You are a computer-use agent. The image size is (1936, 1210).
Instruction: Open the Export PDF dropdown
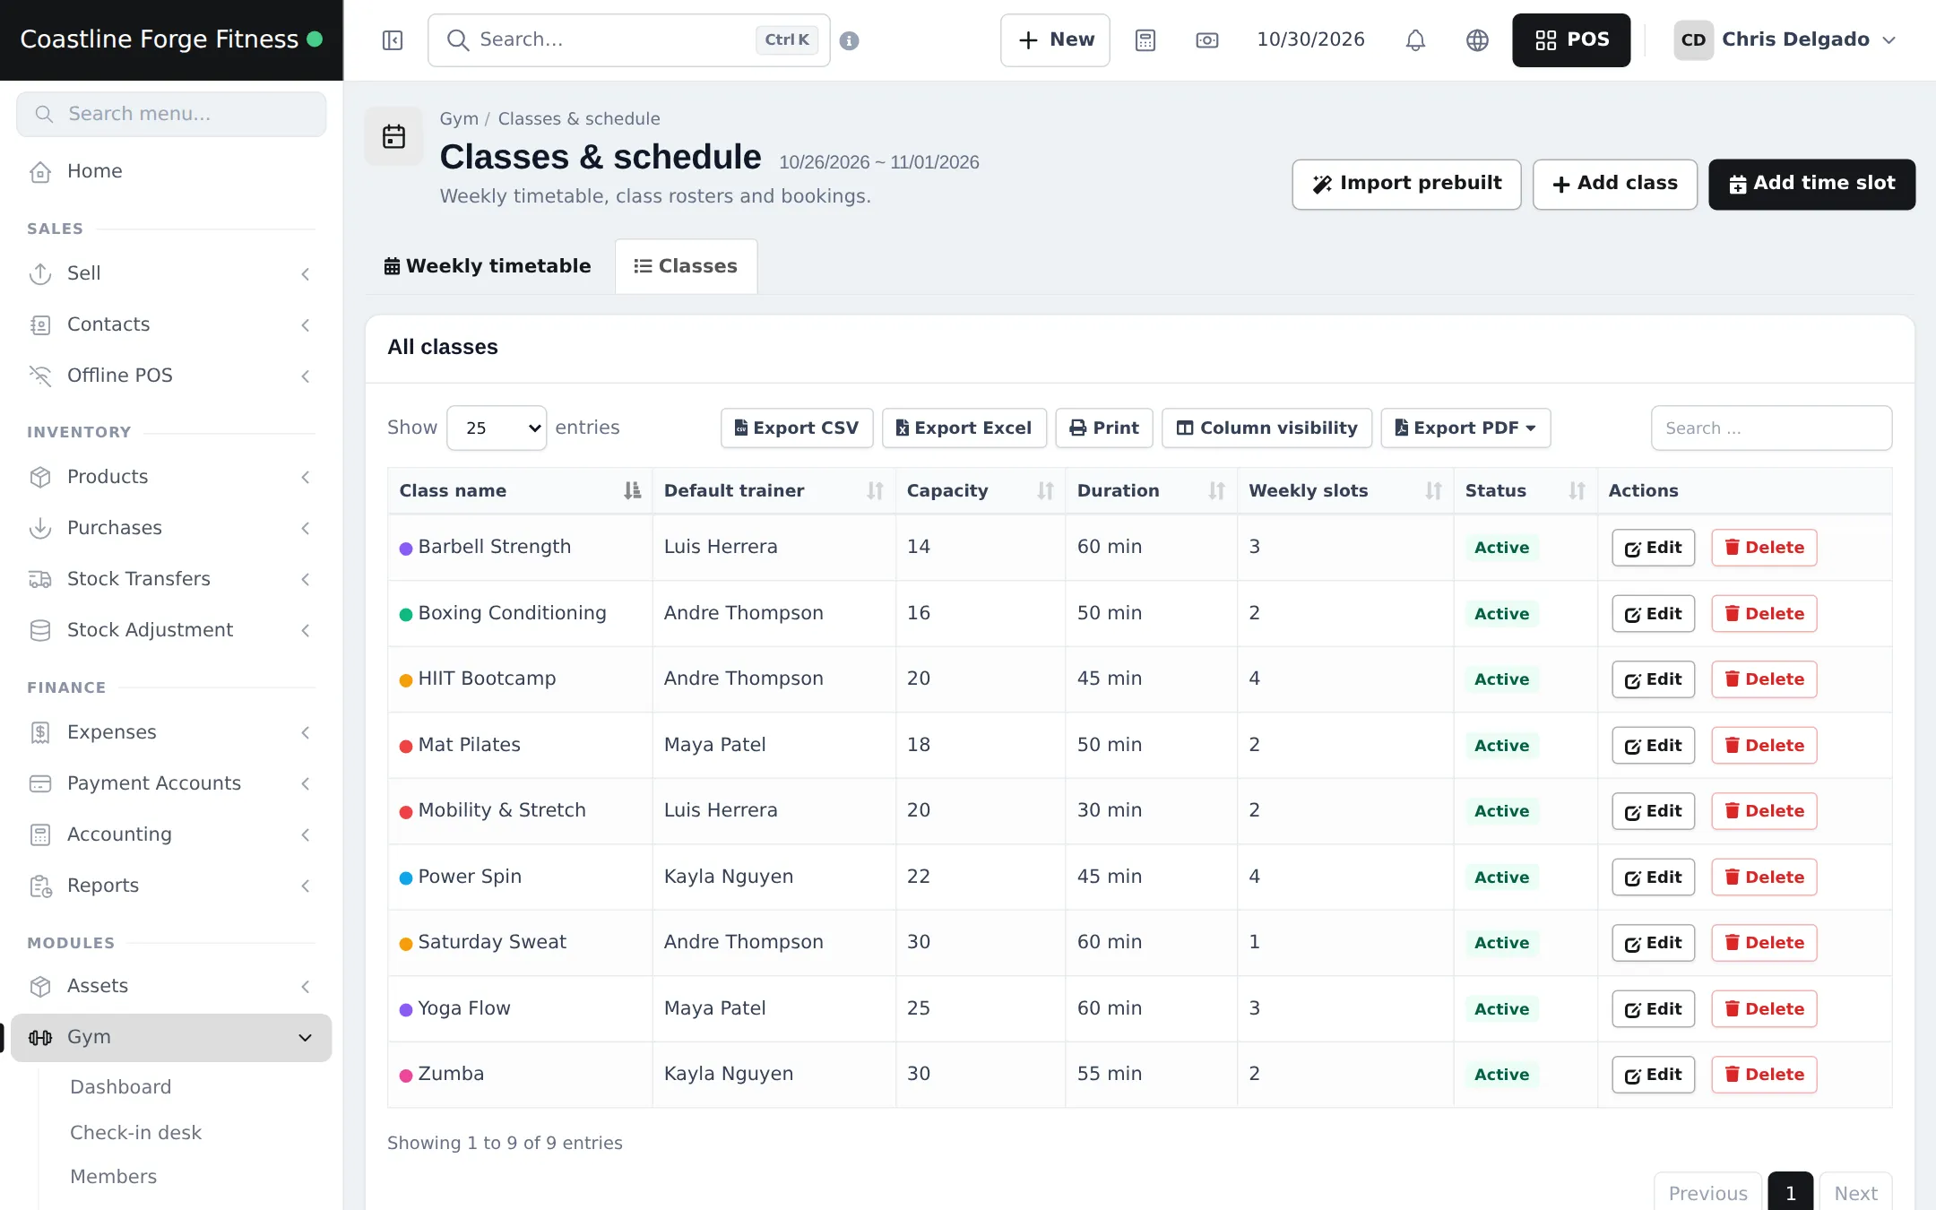click(1465, 428)
